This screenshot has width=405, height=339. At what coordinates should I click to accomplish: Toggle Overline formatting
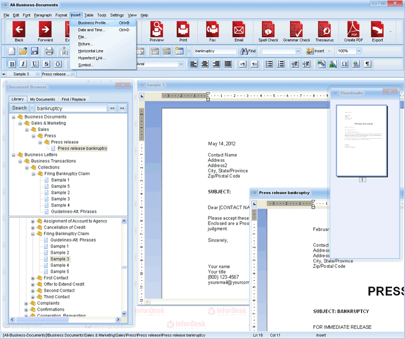pyautogui.click(x=57, y=64)
